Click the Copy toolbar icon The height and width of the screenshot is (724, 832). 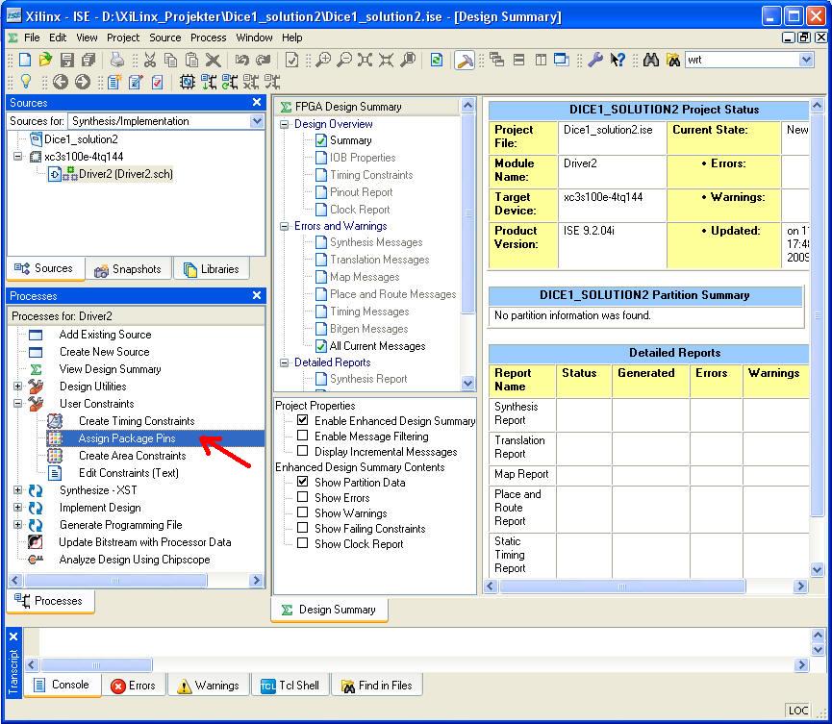[x=171, y=60]
